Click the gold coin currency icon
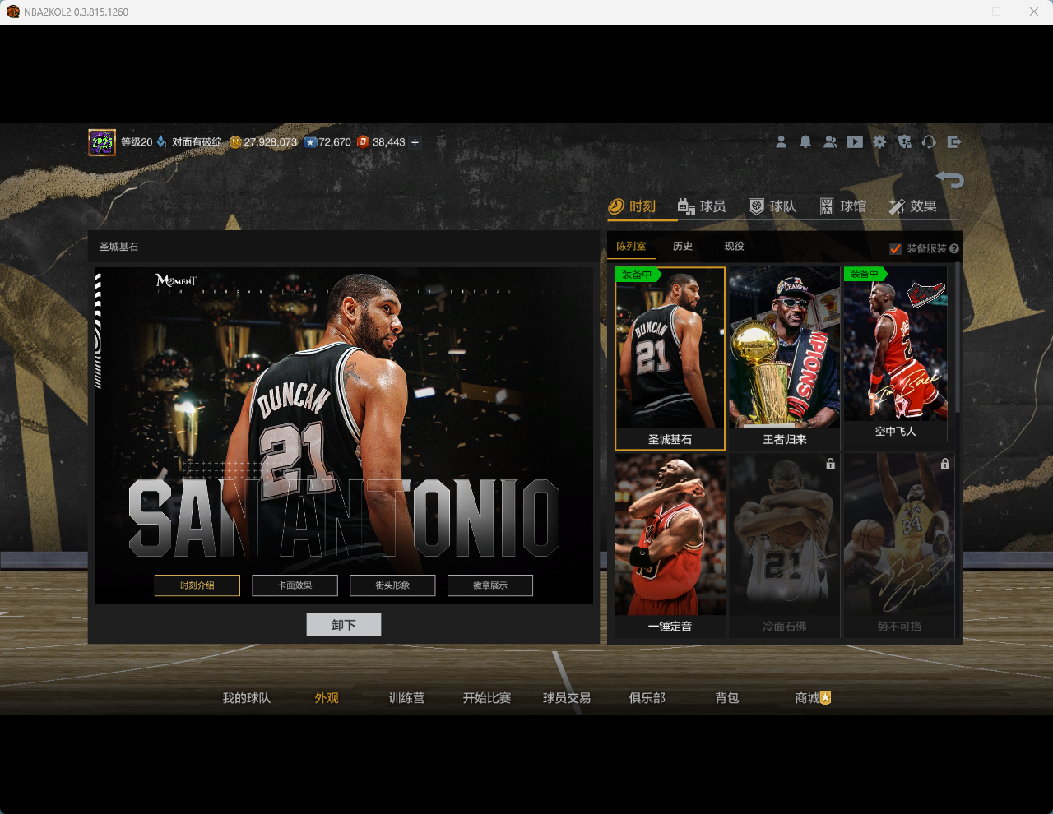The height and width of the screenshot is (814, 1053). (235, 142)
